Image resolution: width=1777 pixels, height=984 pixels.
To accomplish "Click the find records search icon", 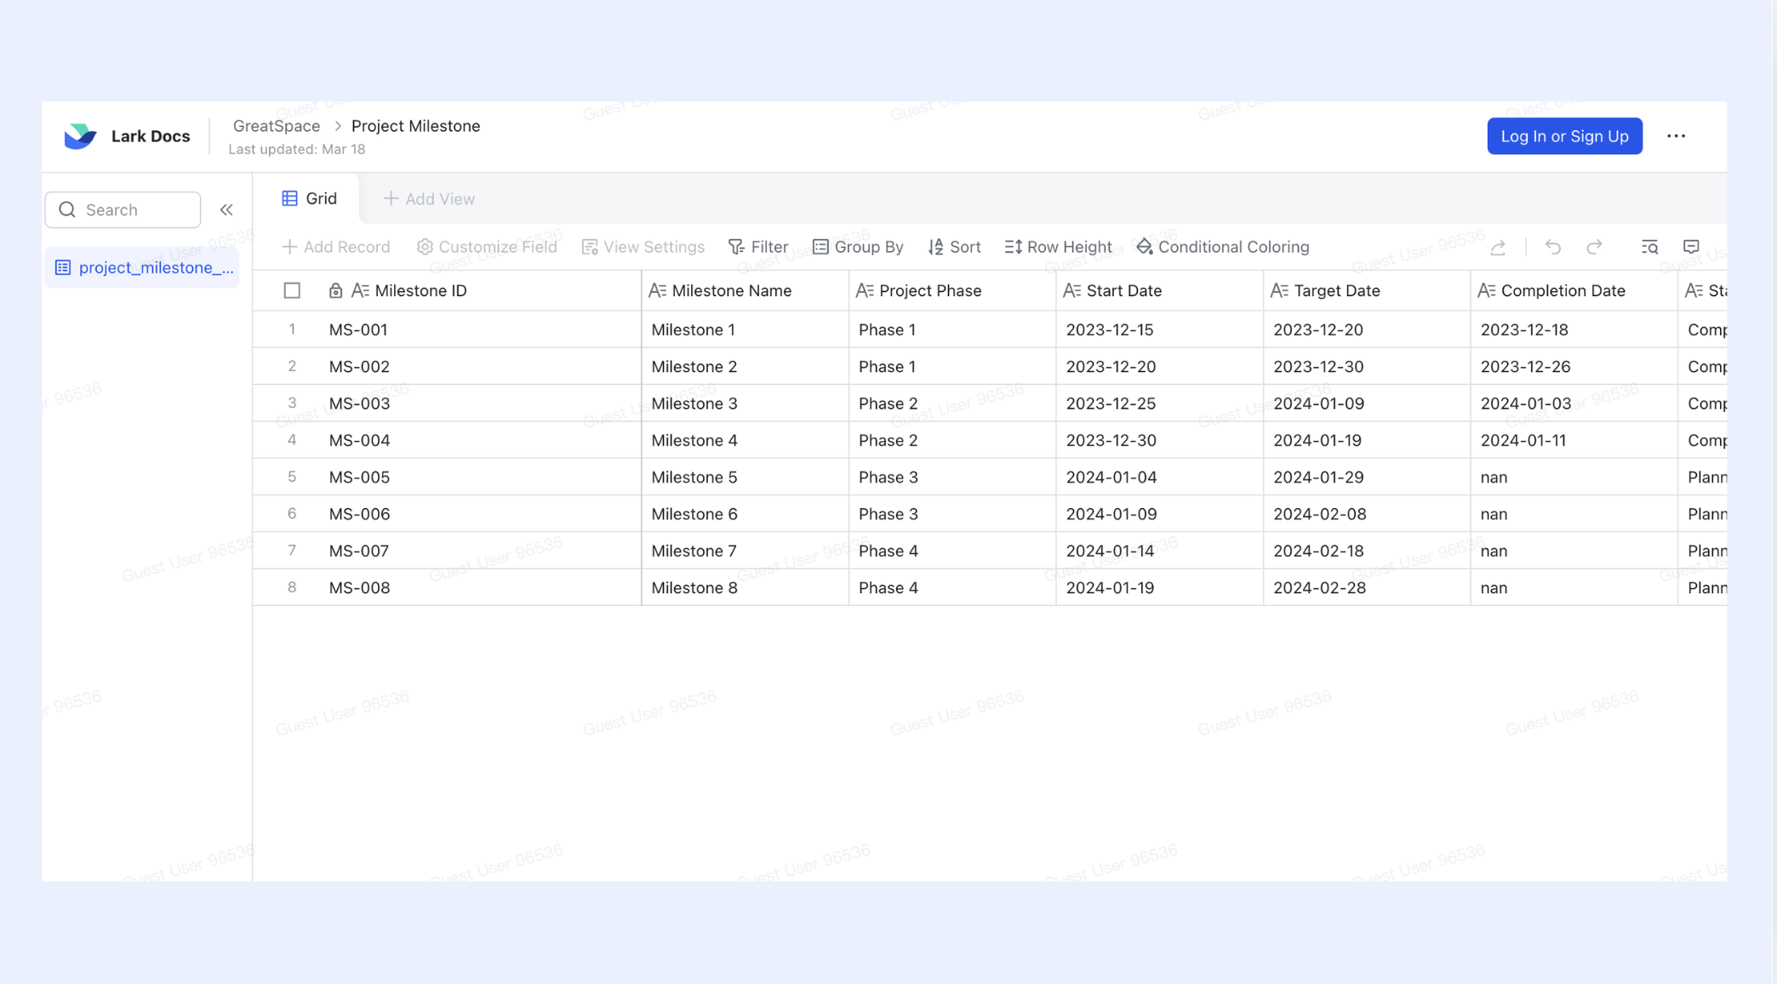I will tap(1649, 247).
